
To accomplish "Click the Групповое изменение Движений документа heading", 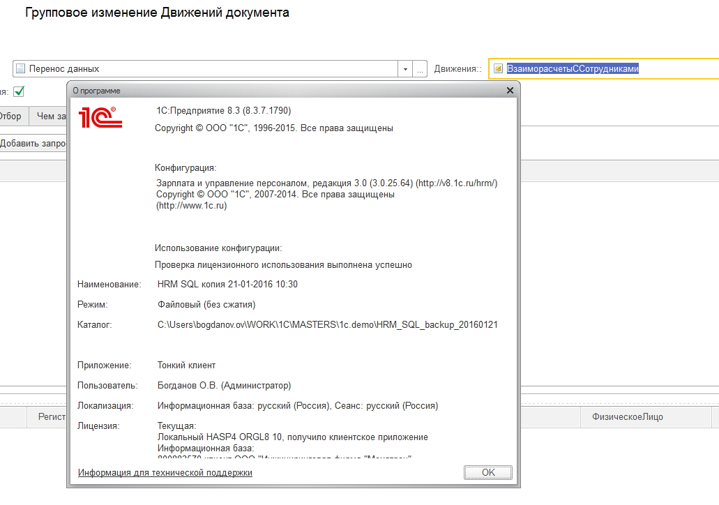I will tap(158, 13).
